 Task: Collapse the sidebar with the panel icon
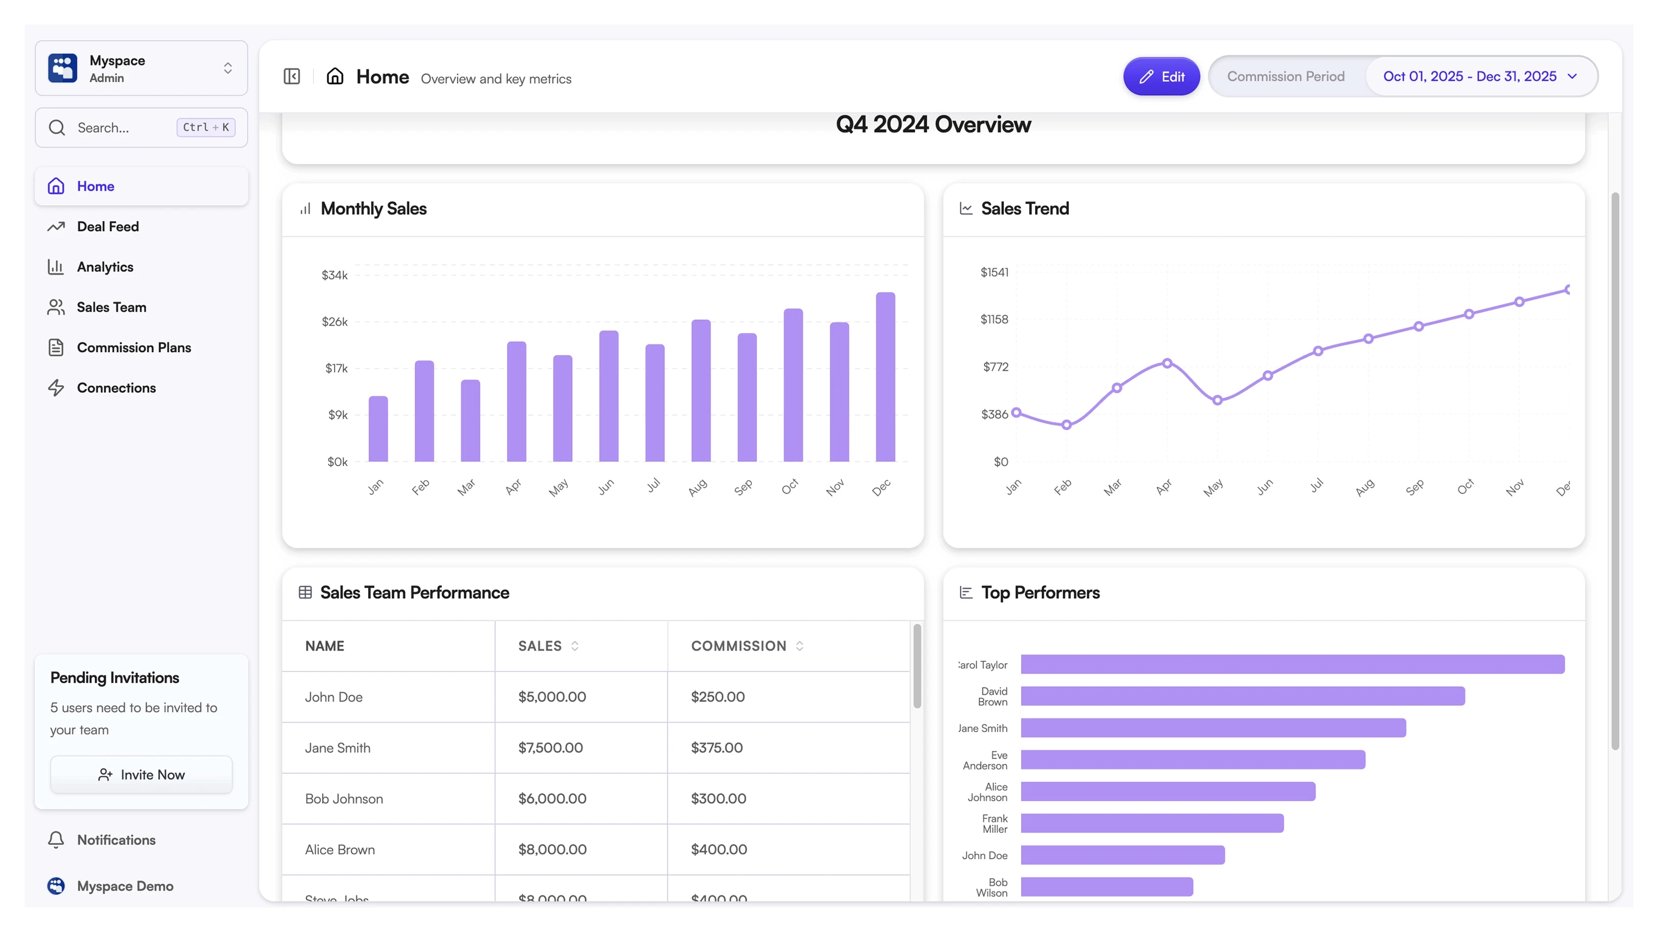tap(292, 77)
